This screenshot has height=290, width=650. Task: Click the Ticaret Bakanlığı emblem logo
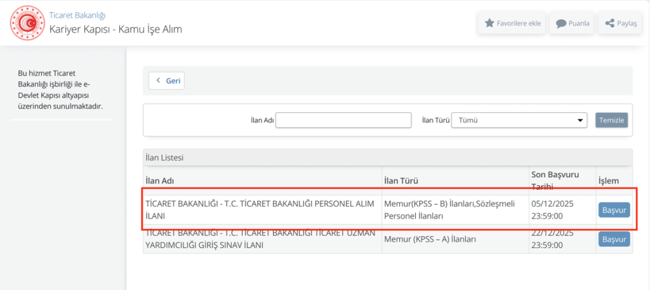(27, 23)
